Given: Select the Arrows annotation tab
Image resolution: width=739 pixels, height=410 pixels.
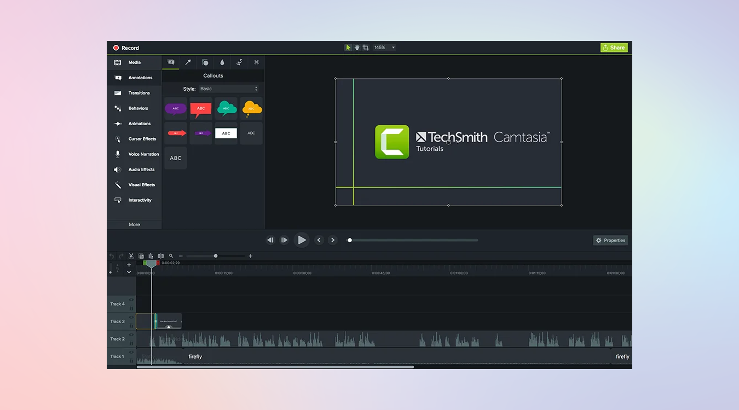Looking at the screenshot, I should click(x=188, y=62).
